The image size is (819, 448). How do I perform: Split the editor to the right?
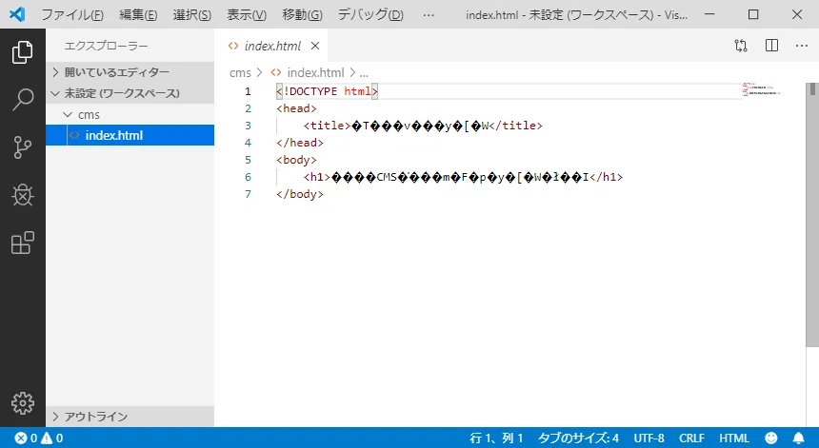pyautogui.click(x=771, y=46)
